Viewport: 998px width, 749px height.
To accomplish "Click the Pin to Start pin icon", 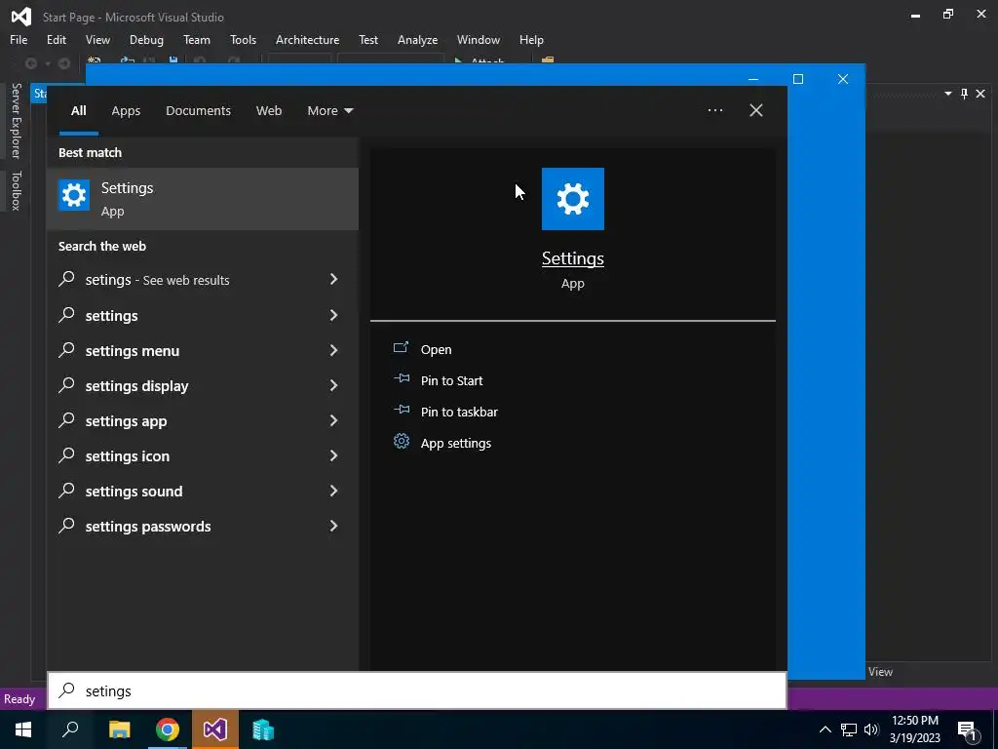I will [x=401, y=379].
